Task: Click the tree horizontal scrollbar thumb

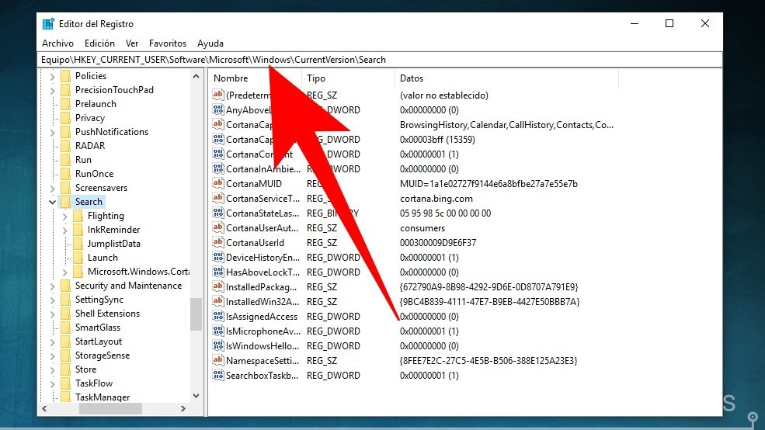Action: pos(110,408)
